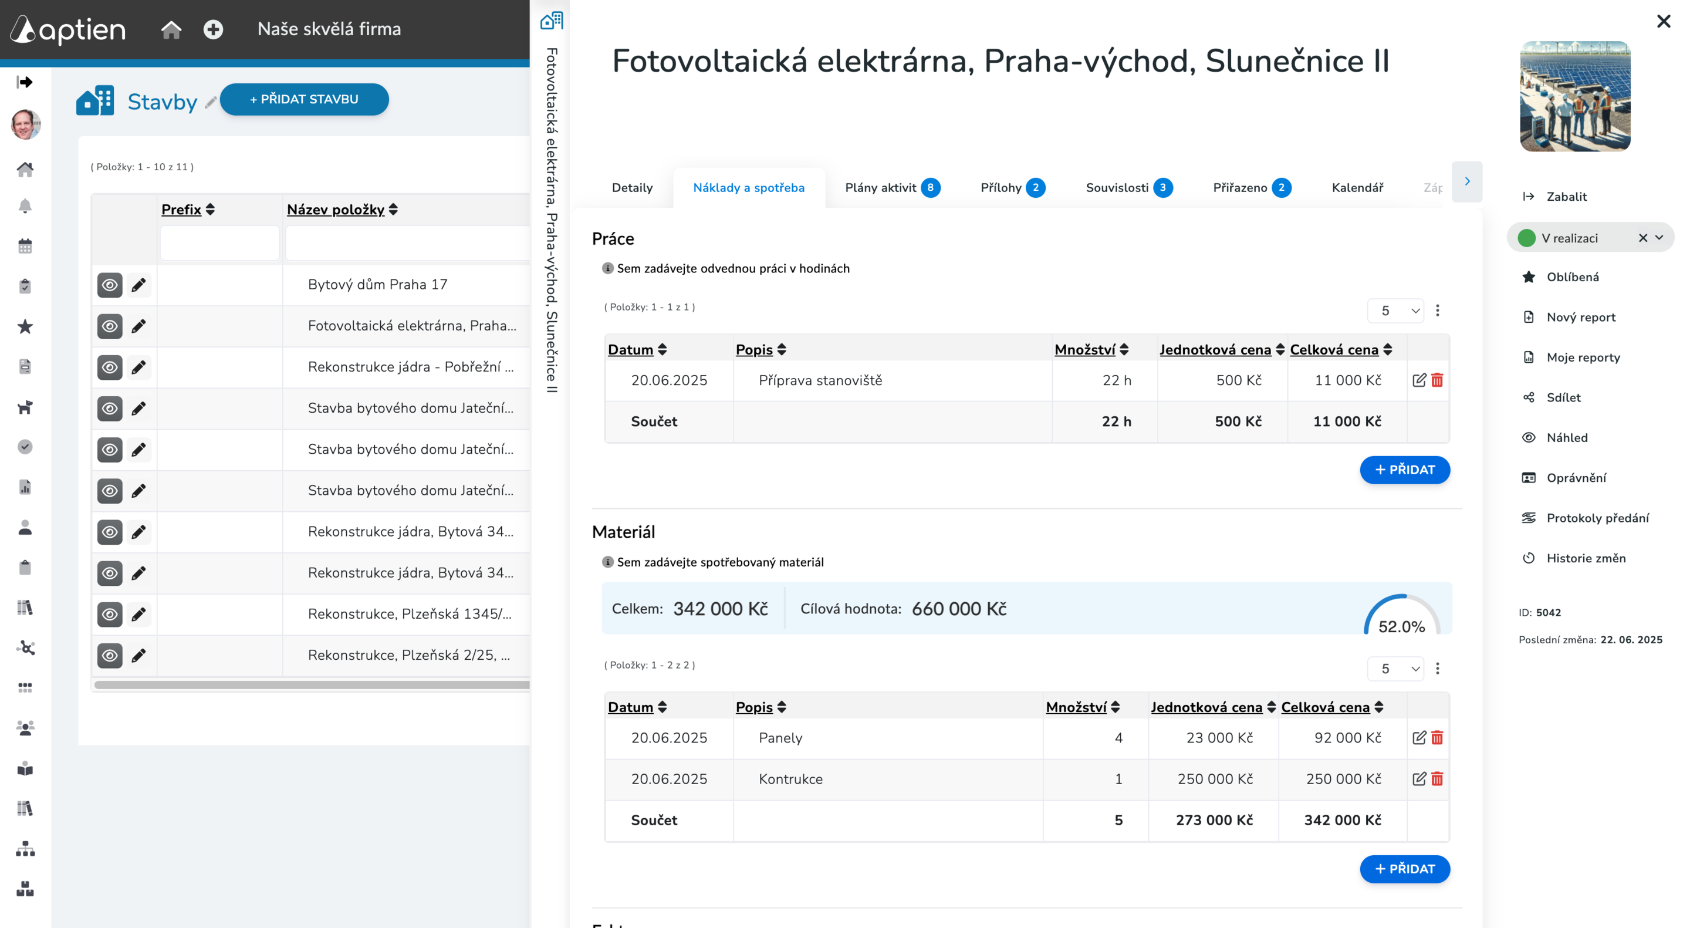Open checkmark circle icon in sidebar
Image resolution: width=1690 pixels, height=928 pixels.
click(x=25, y=447)
